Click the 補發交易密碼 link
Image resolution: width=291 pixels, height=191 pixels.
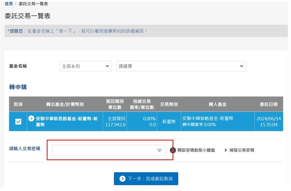242,150
